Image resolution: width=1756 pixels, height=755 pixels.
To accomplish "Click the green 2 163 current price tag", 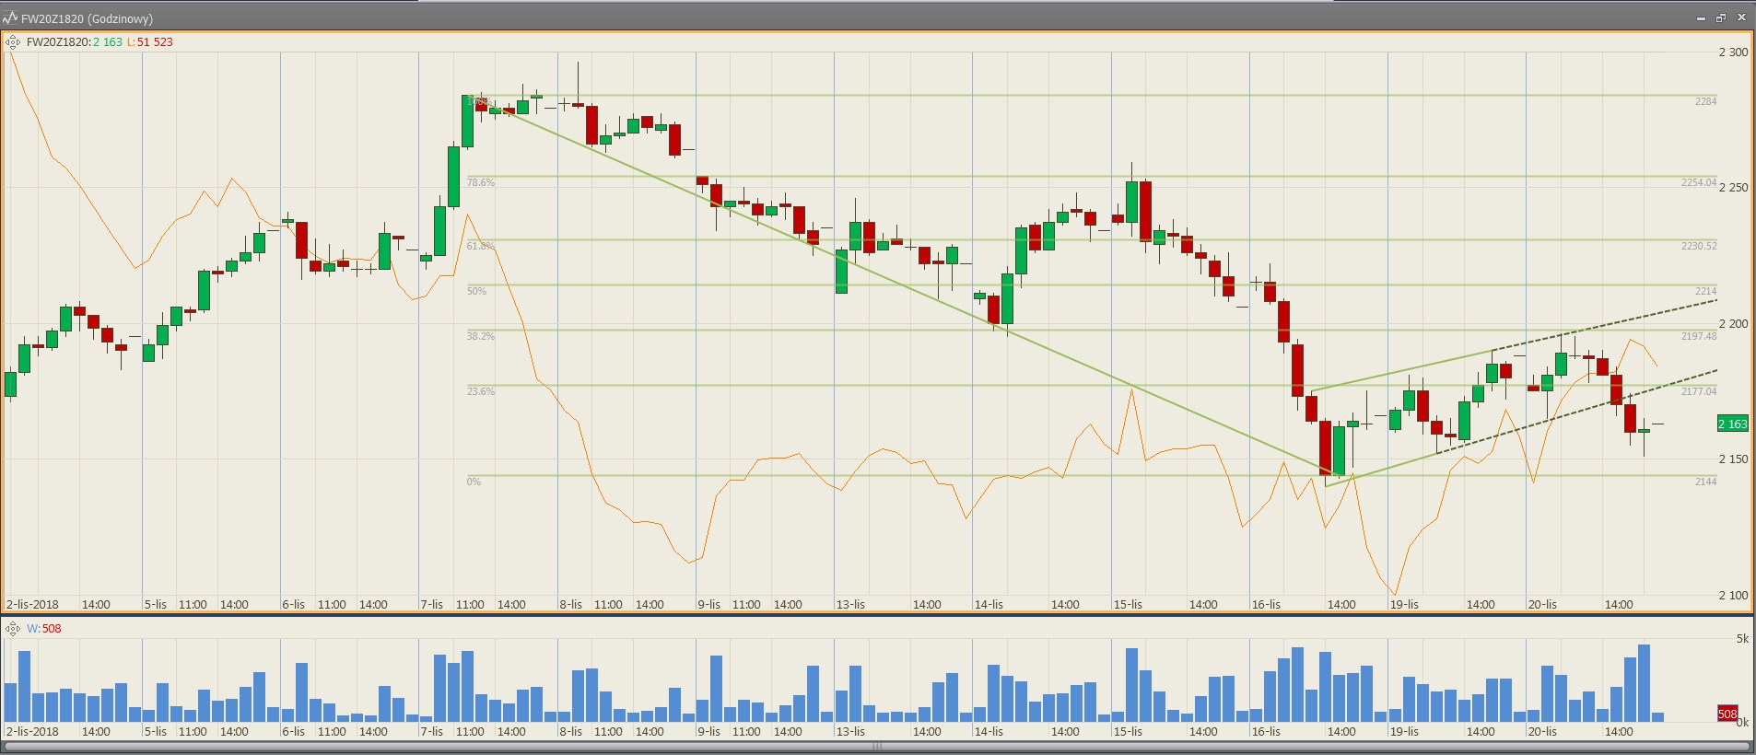I will click(x=1732, y=424).
